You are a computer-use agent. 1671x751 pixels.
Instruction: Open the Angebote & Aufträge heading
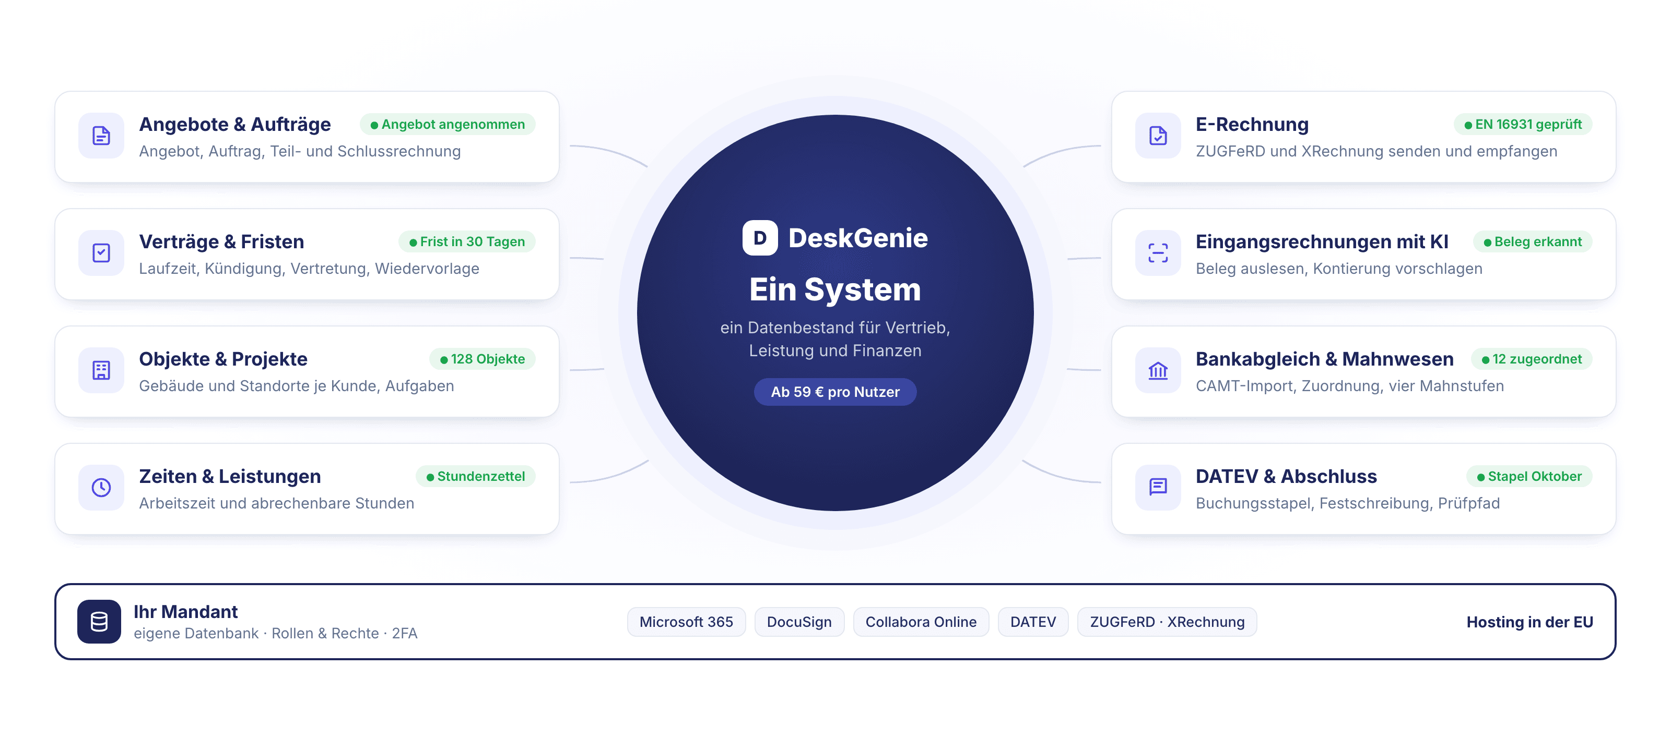click(235, 125)
